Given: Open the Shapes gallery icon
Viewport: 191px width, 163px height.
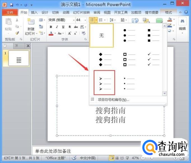Looking at the screenshot, I should (x=135, y=20).
